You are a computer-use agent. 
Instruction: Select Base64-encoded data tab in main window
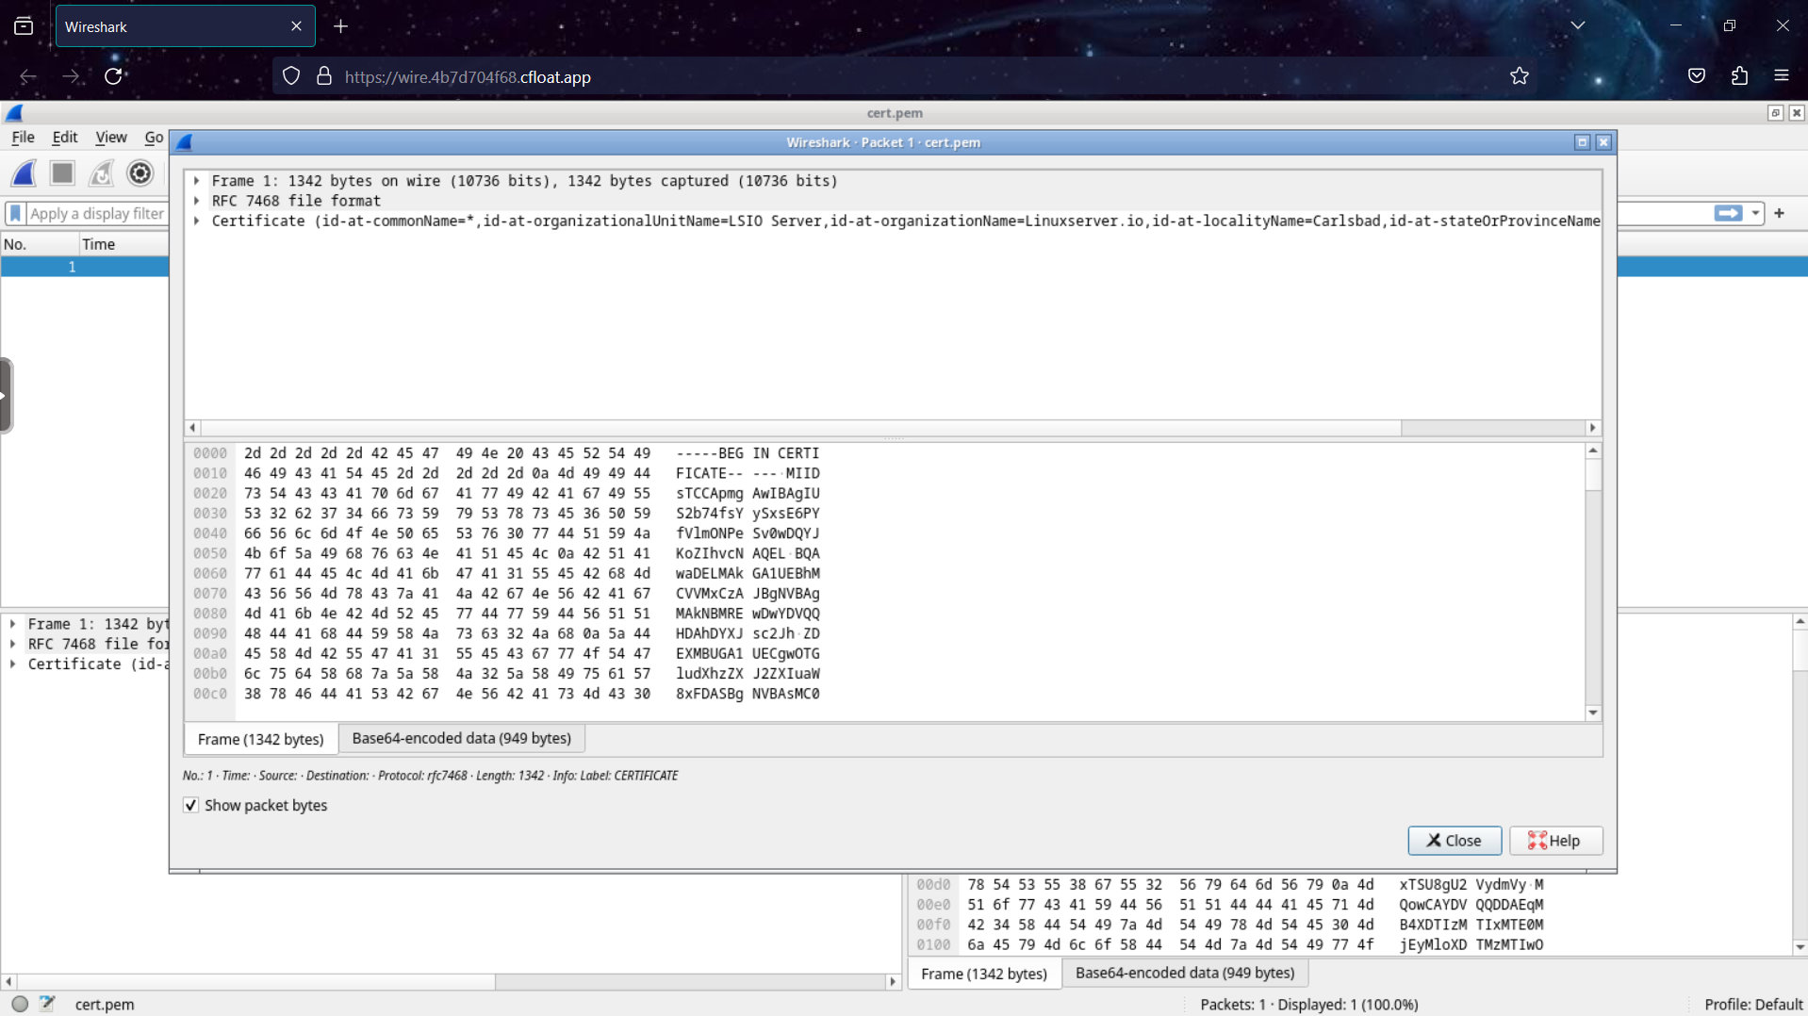pos(1185,973)
